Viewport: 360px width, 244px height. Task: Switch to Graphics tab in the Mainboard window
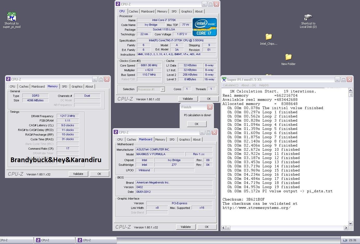tap(184, 140)
